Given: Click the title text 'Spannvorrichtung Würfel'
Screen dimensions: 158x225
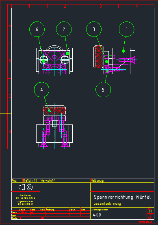Looking at the screenshot, I should (122, 197).
